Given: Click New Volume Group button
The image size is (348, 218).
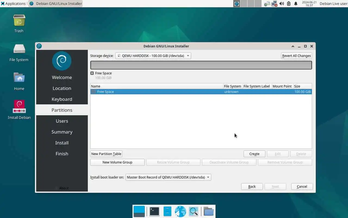Looking at the screenshot, I should [x=117, y=162].
